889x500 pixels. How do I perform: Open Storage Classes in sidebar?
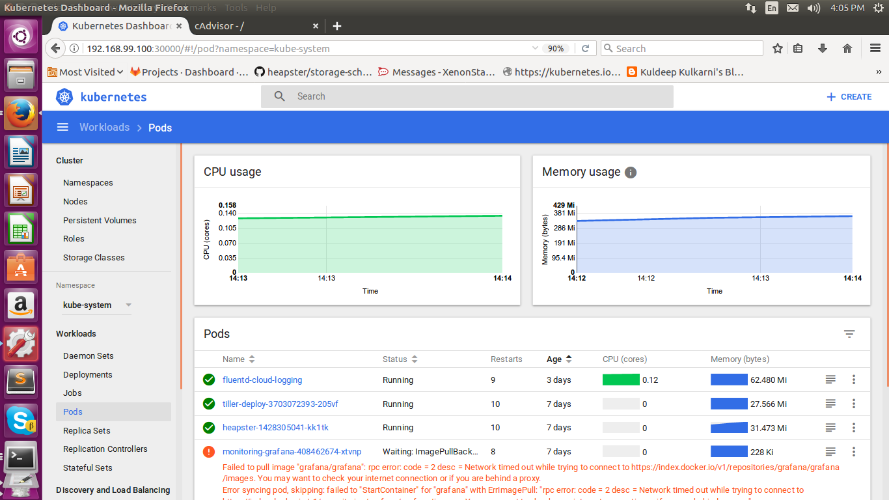tap(94, 258)
